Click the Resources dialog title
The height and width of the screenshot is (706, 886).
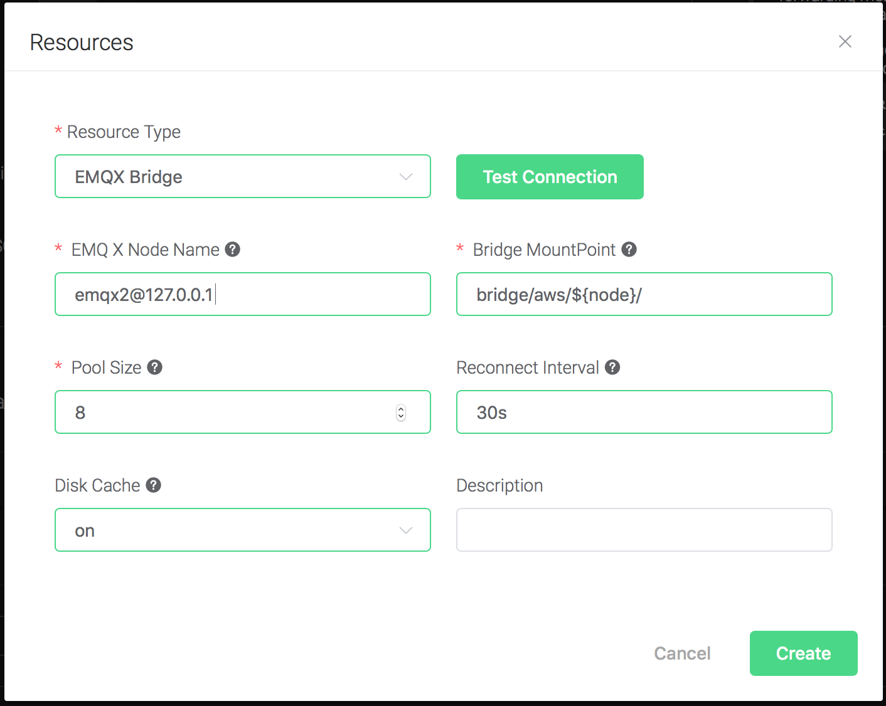(82, 43)
